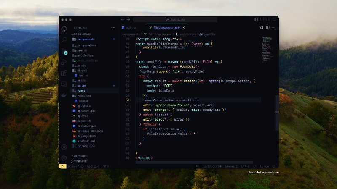Click script setup in the breadcrumb

[188, 34]
